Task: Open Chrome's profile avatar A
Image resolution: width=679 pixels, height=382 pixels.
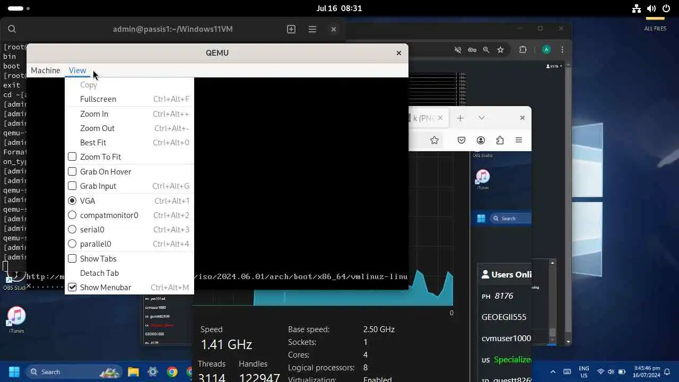Action: (x=546, y=50)
